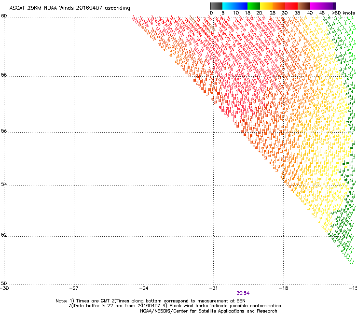
Task: Click the longitude -24 axis label
Action: [144, 288]
